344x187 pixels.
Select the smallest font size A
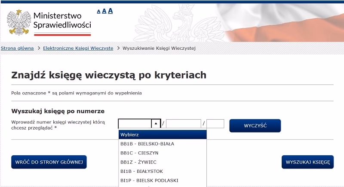click(99, 12)
